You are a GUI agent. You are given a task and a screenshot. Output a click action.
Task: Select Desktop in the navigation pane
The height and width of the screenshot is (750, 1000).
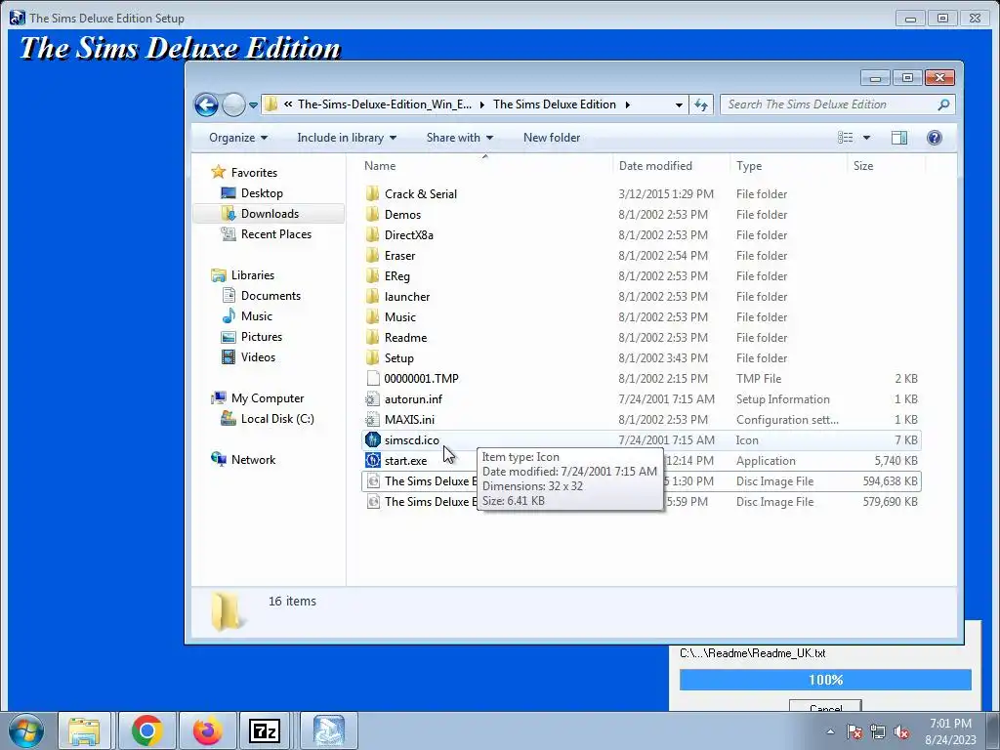[x=262, y=192]
